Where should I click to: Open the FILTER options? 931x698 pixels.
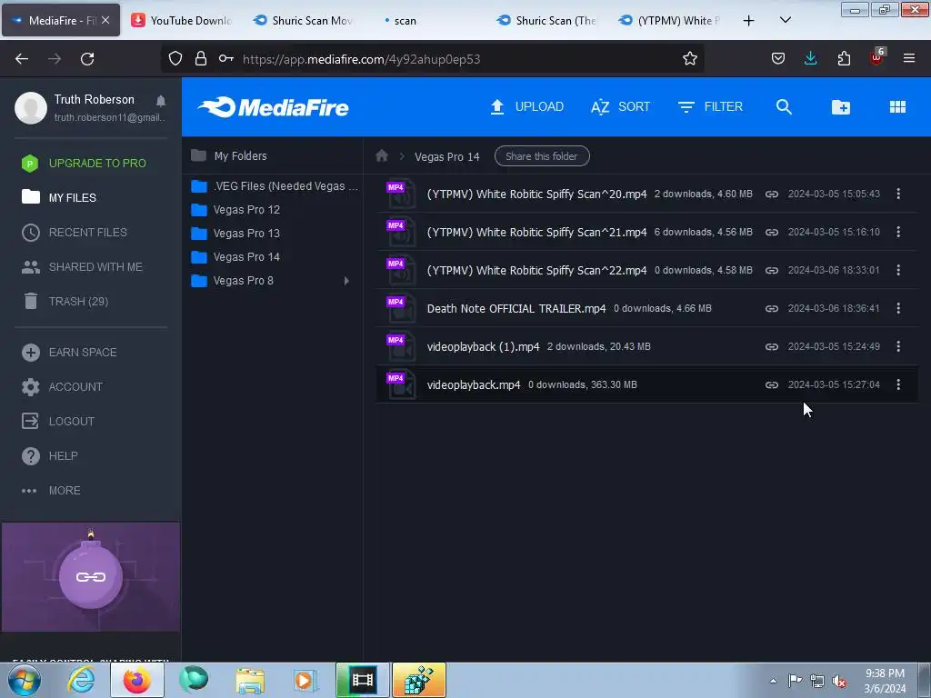coord(710,107)
